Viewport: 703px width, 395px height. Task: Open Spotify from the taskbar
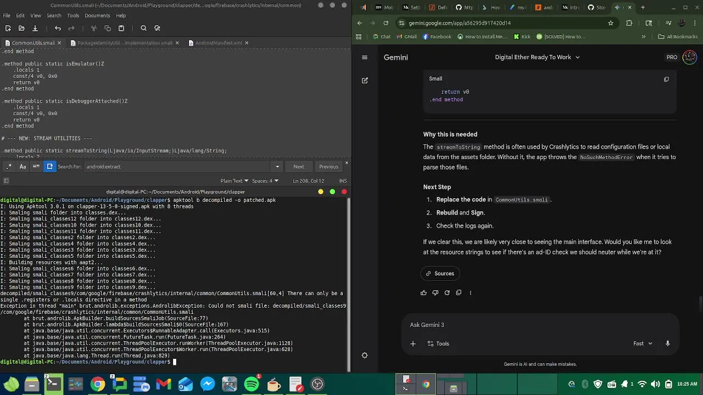pos(252,384)
